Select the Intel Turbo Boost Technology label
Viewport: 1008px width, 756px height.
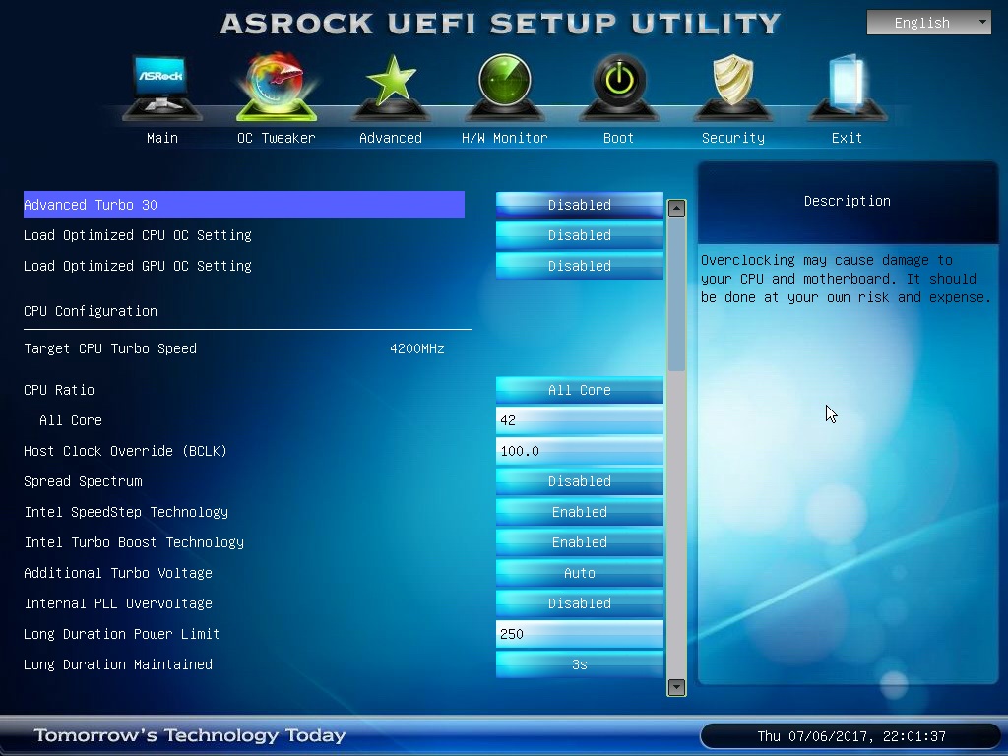point(134,542)
